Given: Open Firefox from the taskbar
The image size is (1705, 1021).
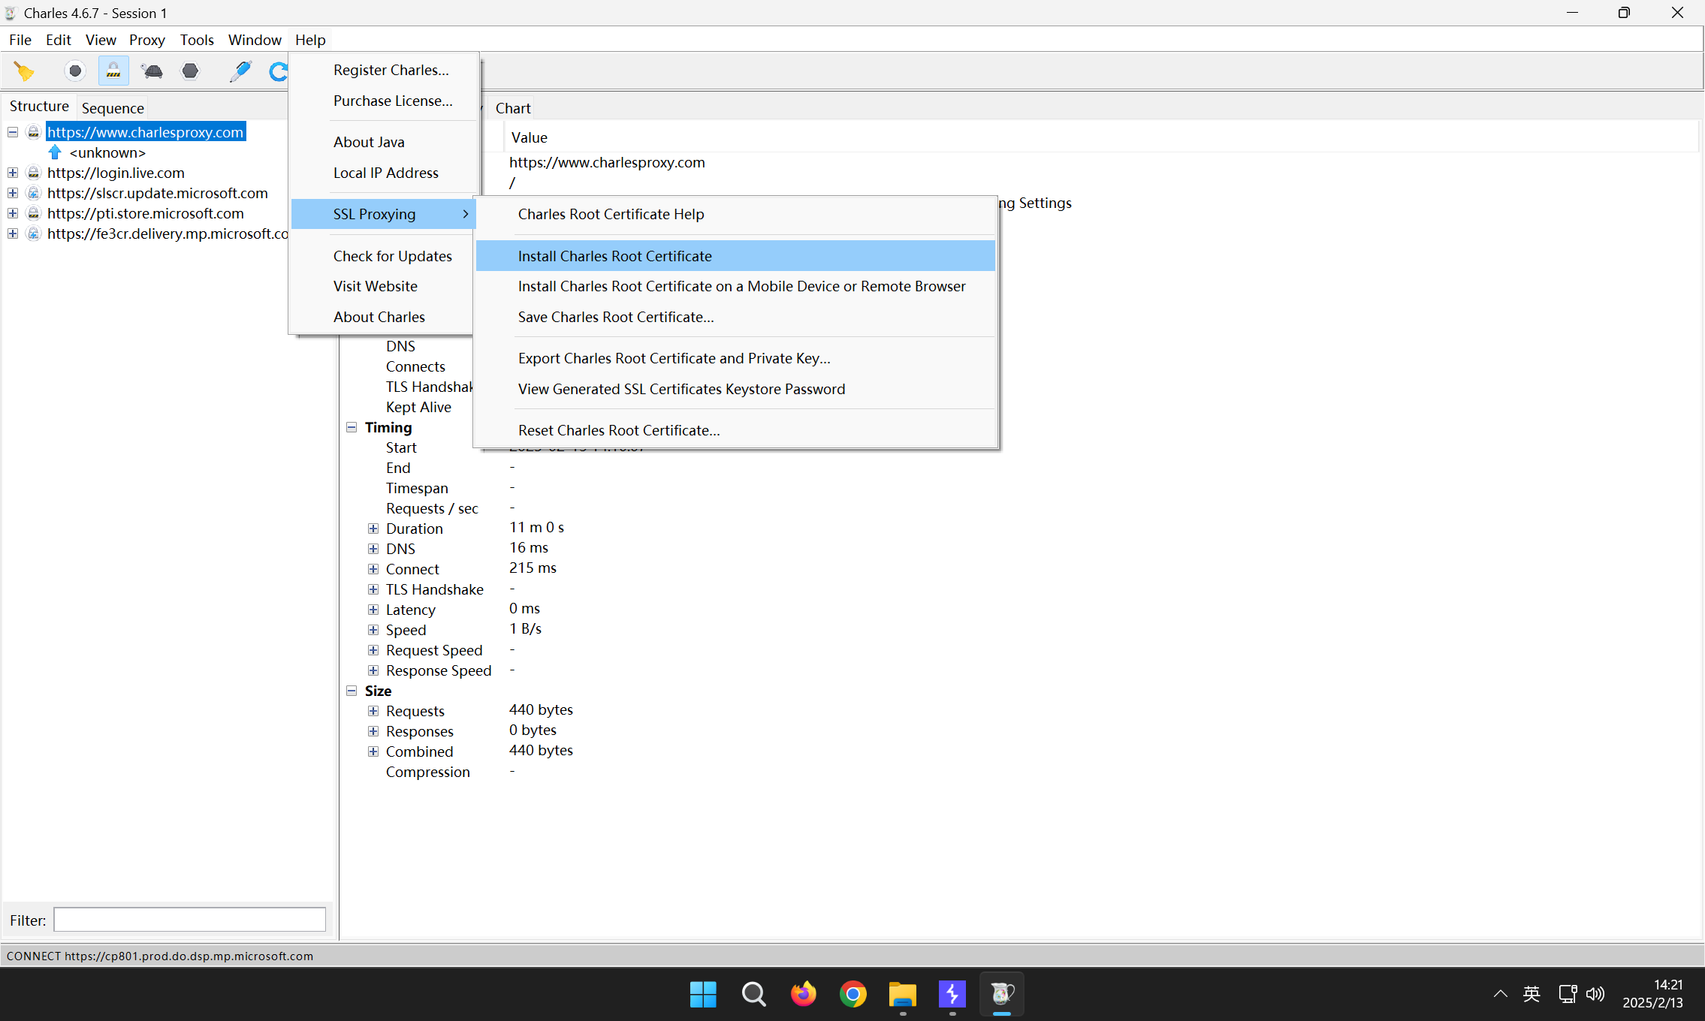Looking at the screenshot, I should [x=803, y=995].
